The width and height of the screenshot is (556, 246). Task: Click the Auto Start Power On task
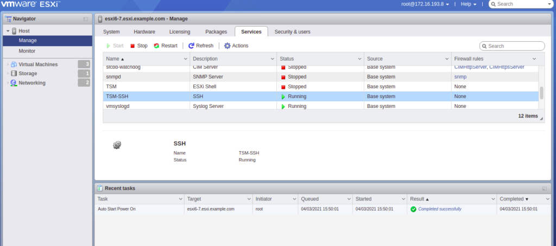tap(117, 209)
